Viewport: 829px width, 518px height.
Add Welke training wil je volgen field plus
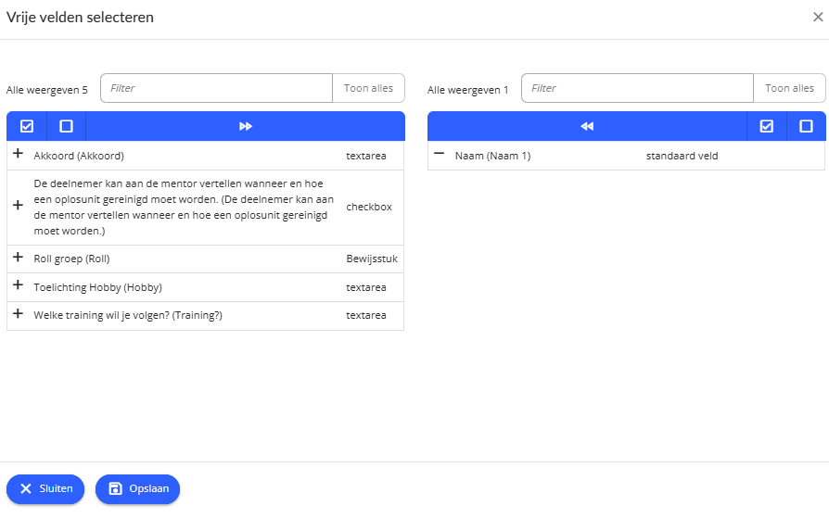tap(18, 313)
